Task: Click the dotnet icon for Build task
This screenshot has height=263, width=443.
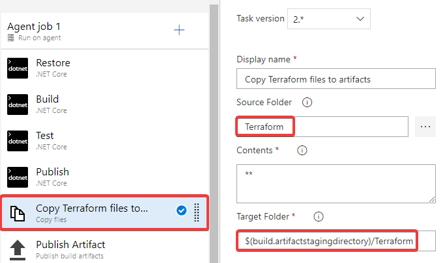Action: [18, 105]
